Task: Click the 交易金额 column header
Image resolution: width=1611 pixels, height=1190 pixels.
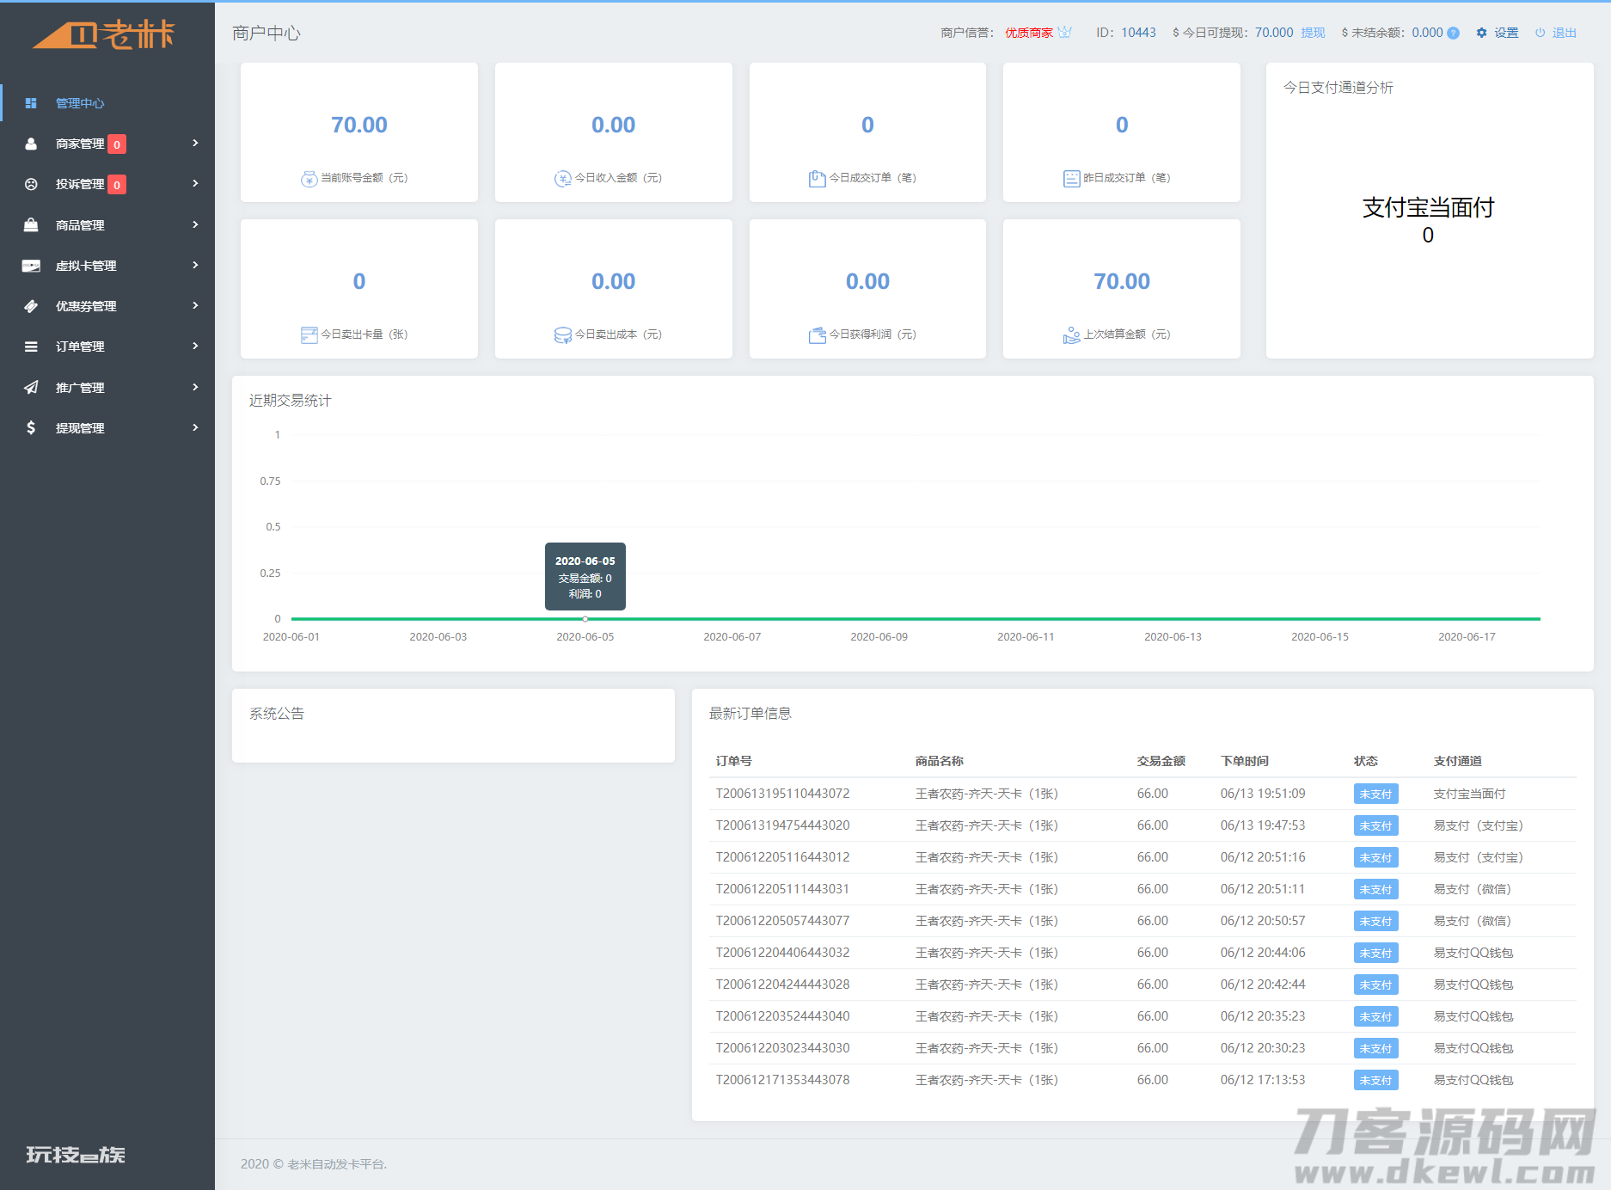Action: coord(1161,761)
